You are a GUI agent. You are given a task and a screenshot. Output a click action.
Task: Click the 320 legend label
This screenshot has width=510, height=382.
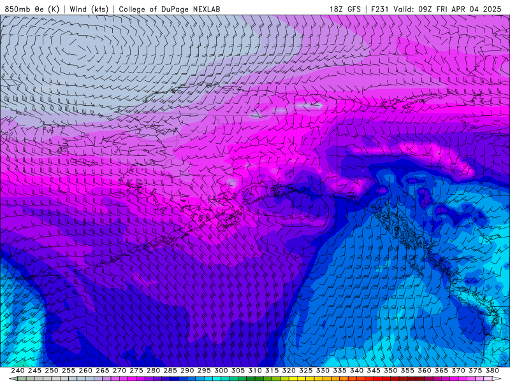[x=289, y=371]
